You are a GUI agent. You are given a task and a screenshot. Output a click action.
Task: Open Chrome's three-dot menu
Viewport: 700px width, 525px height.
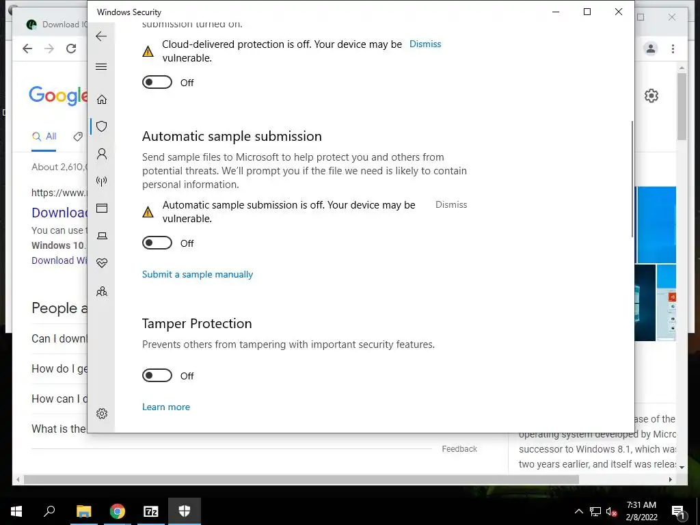(x=673, y=49)
